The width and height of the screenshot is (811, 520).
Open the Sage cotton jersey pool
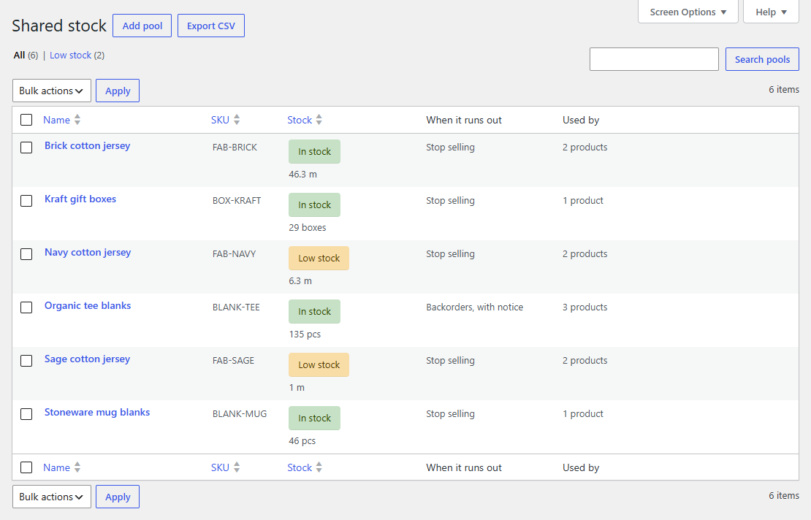pos(87,359)
